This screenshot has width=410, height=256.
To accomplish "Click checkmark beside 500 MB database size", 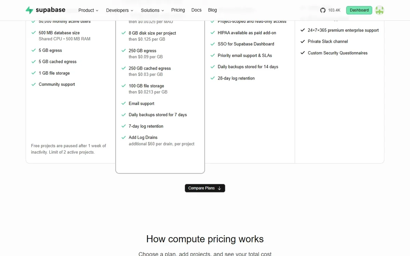I will click(x=33, y=33).
